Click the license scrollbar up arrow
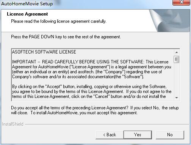 (177, 52)
